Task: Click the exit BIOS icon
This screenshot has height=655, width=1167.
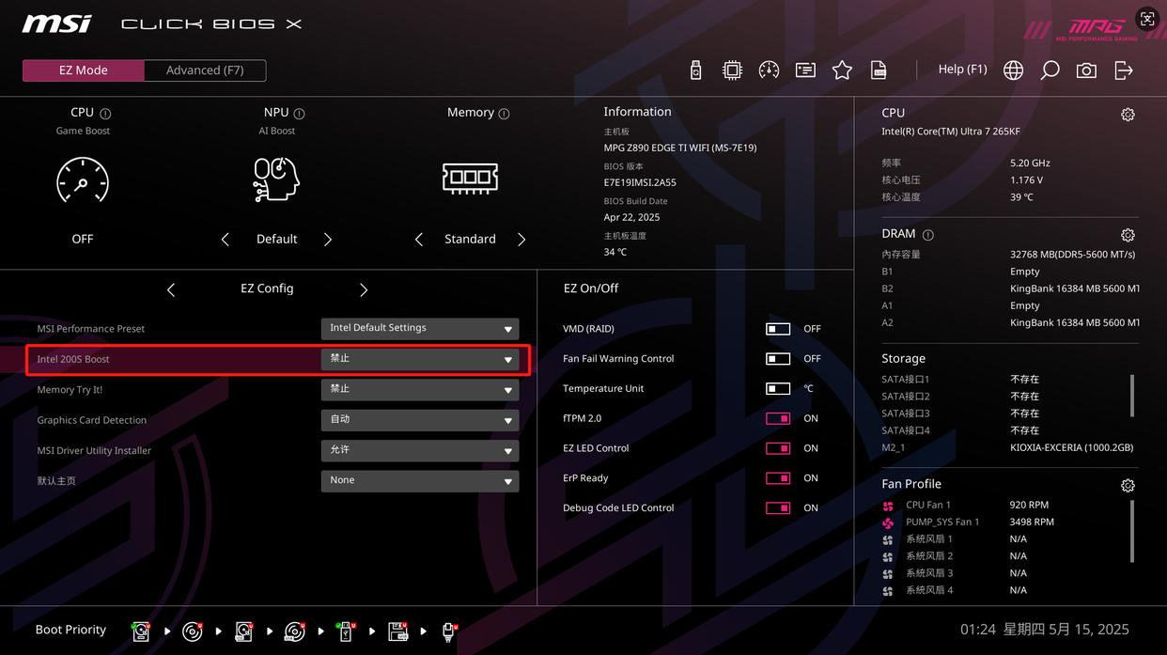Action: click(1124, 70)
